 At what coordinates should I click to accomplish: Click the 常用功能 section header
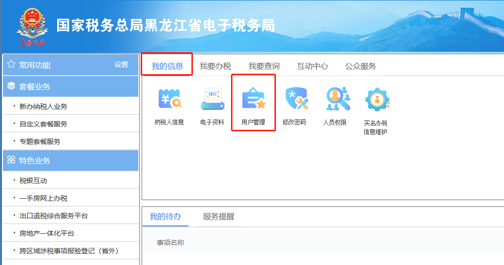point(71,65)
